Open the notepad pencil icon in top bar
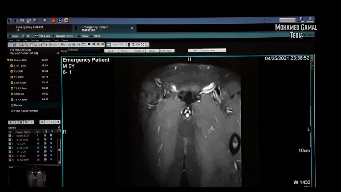 click(60, 21)
